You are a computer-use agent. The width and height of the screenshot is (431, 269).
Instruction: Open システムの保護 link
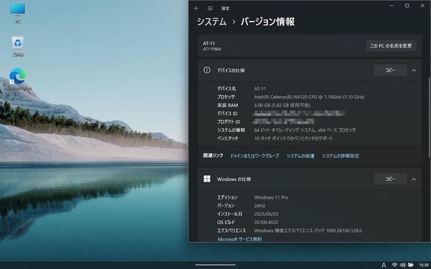click(300, 156)
